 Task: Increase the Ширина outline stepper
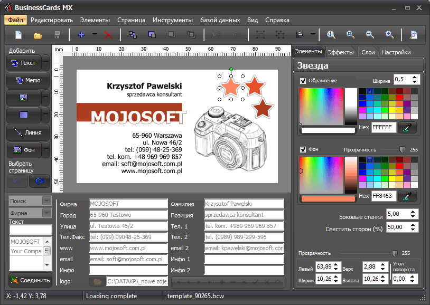(414, 78)
